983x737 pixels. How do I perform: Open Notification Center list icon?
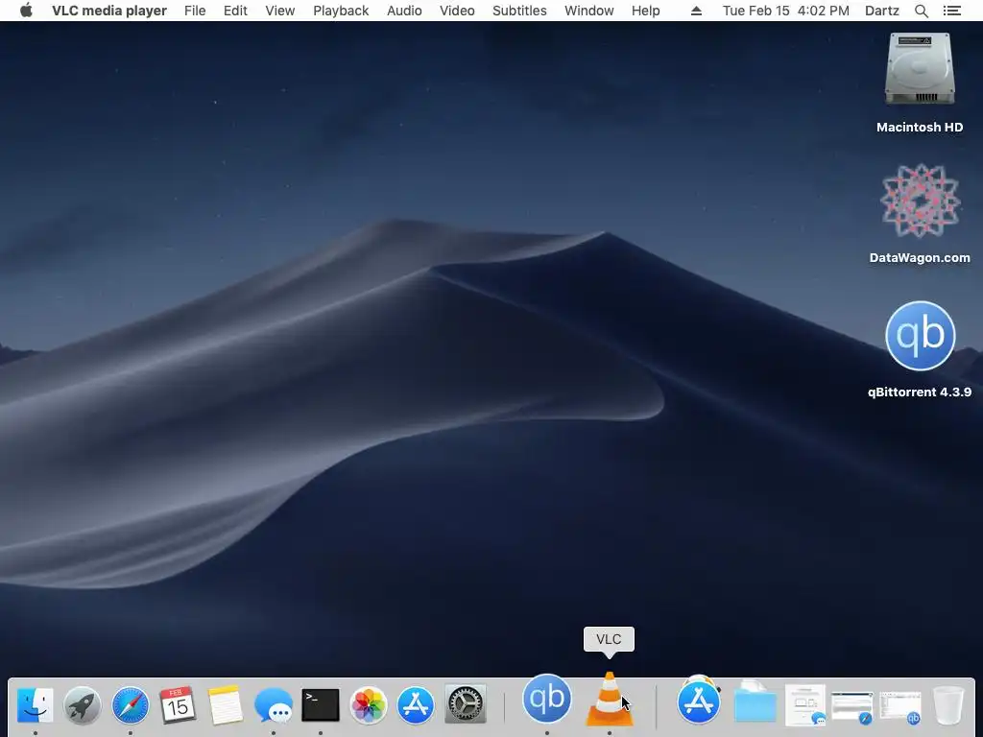tap(951, 11)
